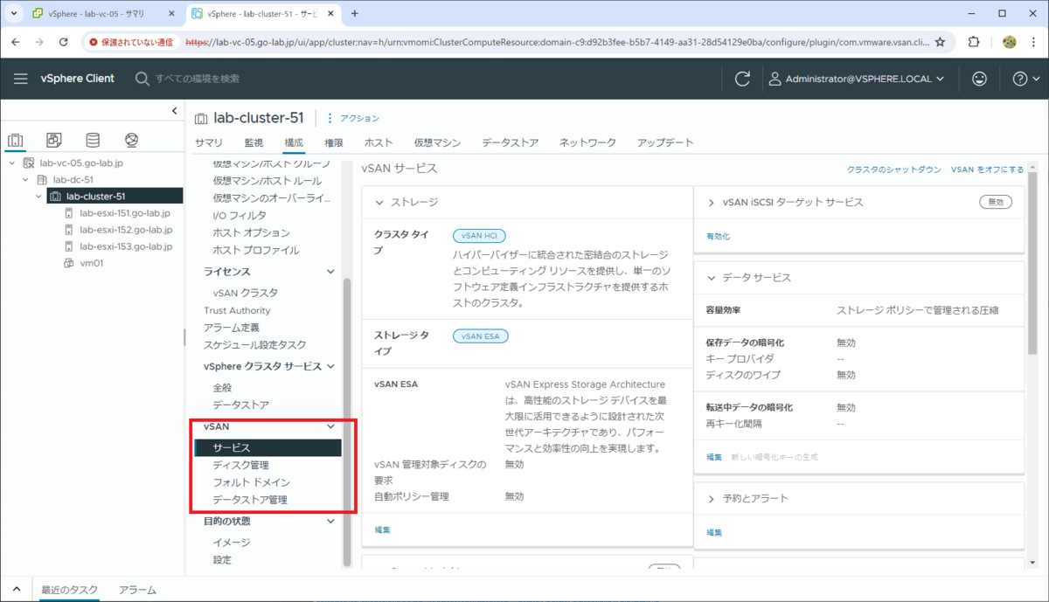This screenshot has height=602, width=1049.
Task: Collapse the 目的の状態 section
Action: point(330,521)
